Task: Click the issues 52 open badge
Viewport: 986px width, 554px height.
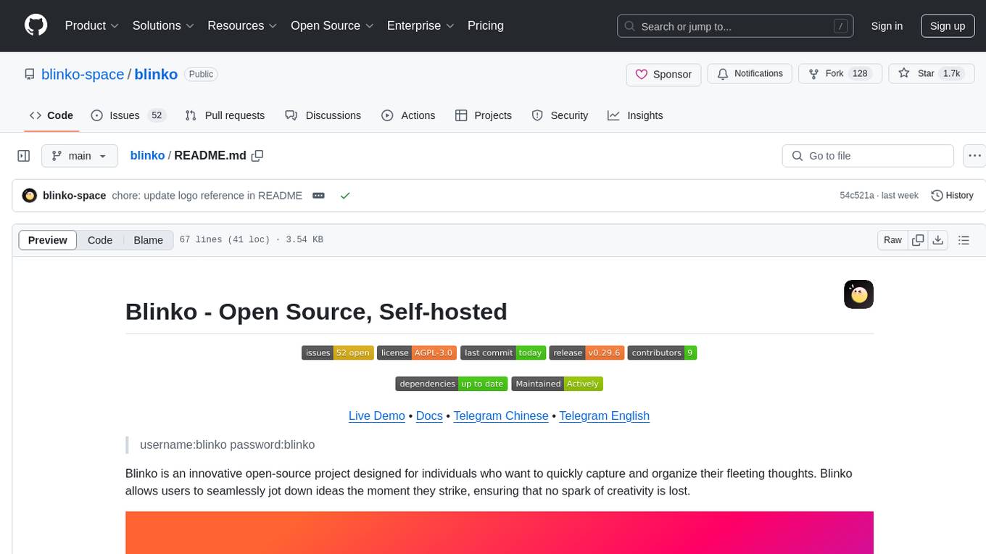Action: (337, 353)
